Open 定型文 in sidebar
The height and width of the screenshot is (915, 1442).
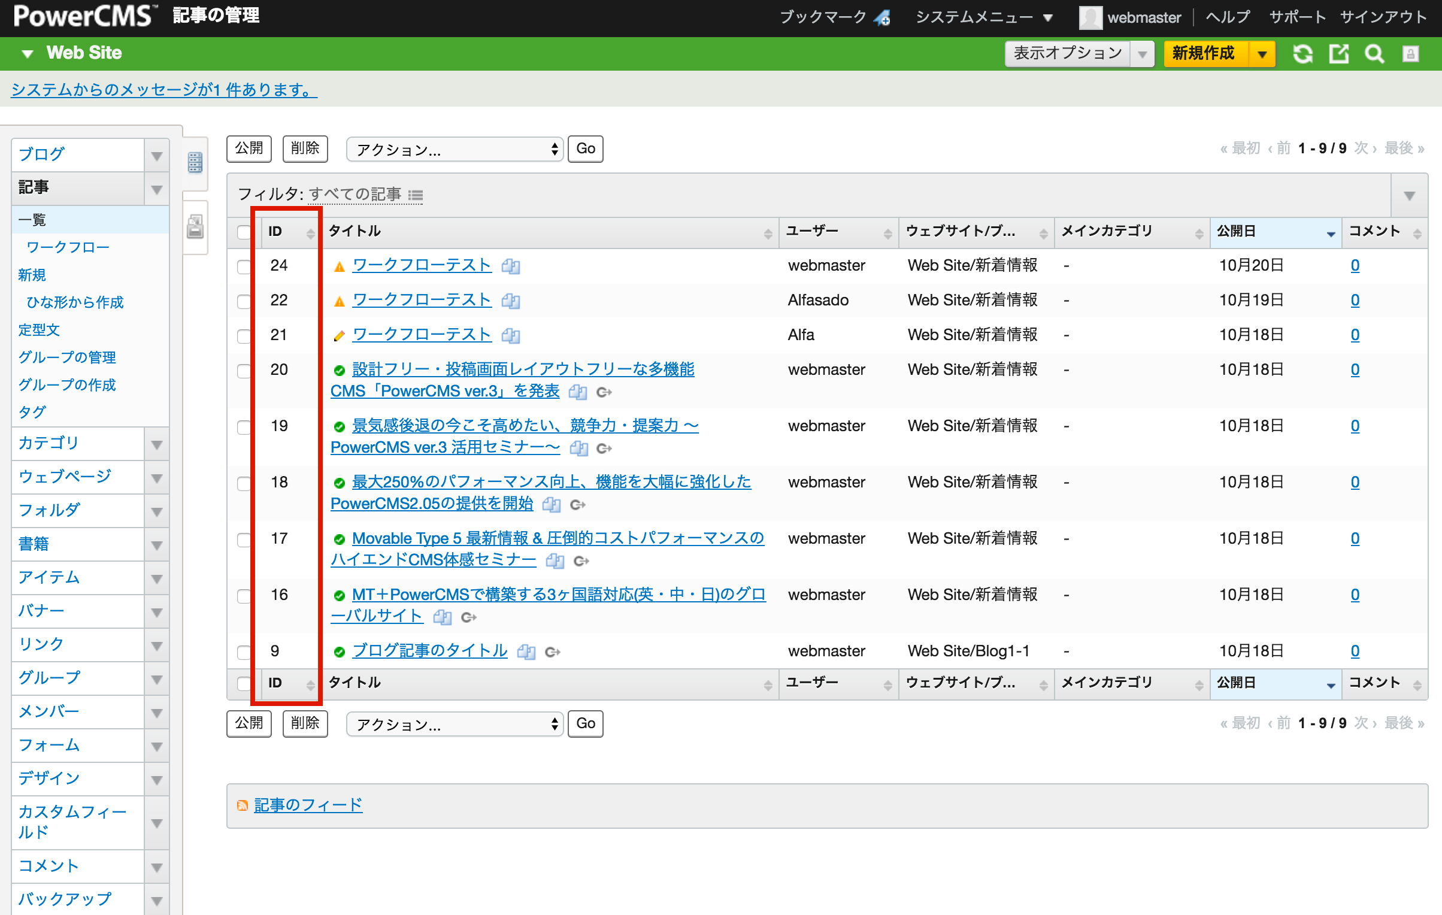39,330
